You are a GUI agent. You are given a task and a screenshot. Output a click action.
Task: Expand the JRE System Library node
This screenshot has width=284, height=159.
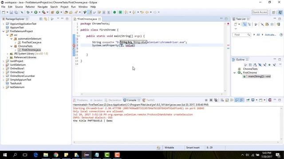point(8,54)
